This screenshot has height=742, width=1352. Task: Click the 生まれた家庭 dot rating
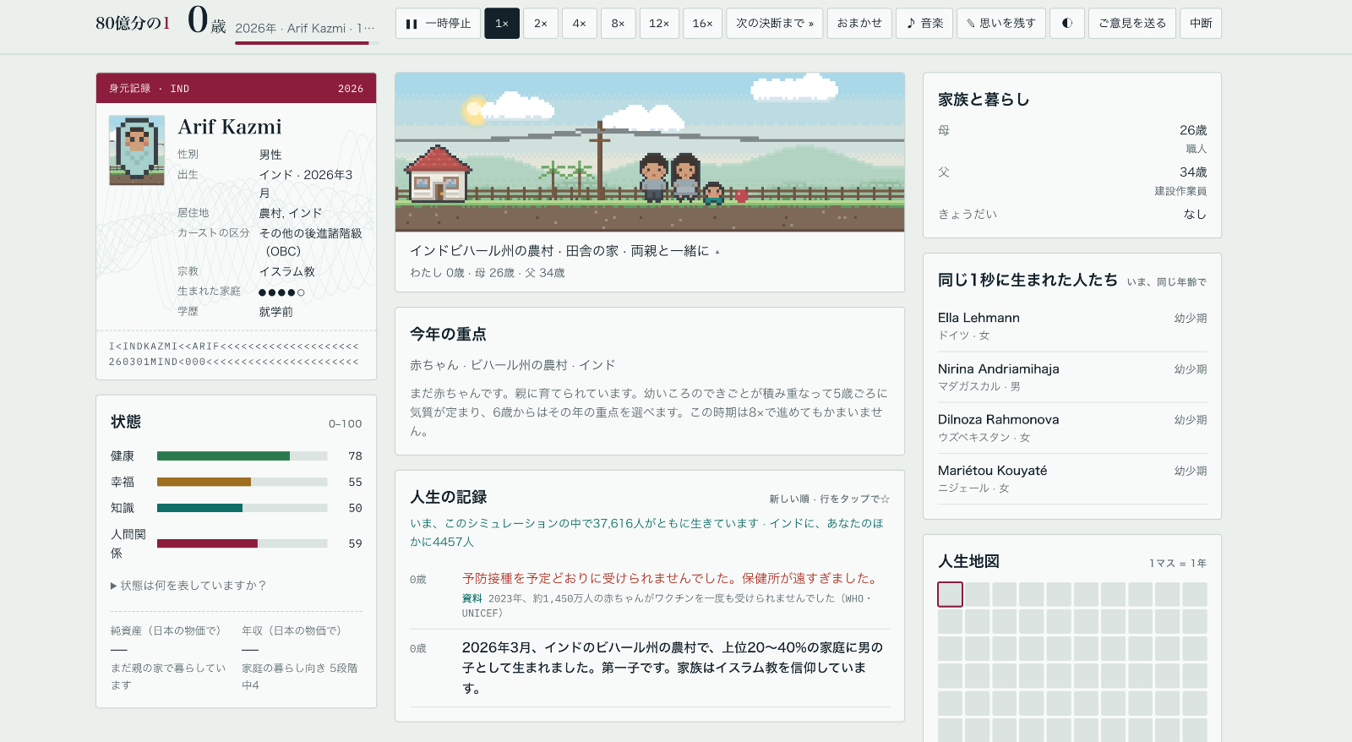(x=281, y=292)
